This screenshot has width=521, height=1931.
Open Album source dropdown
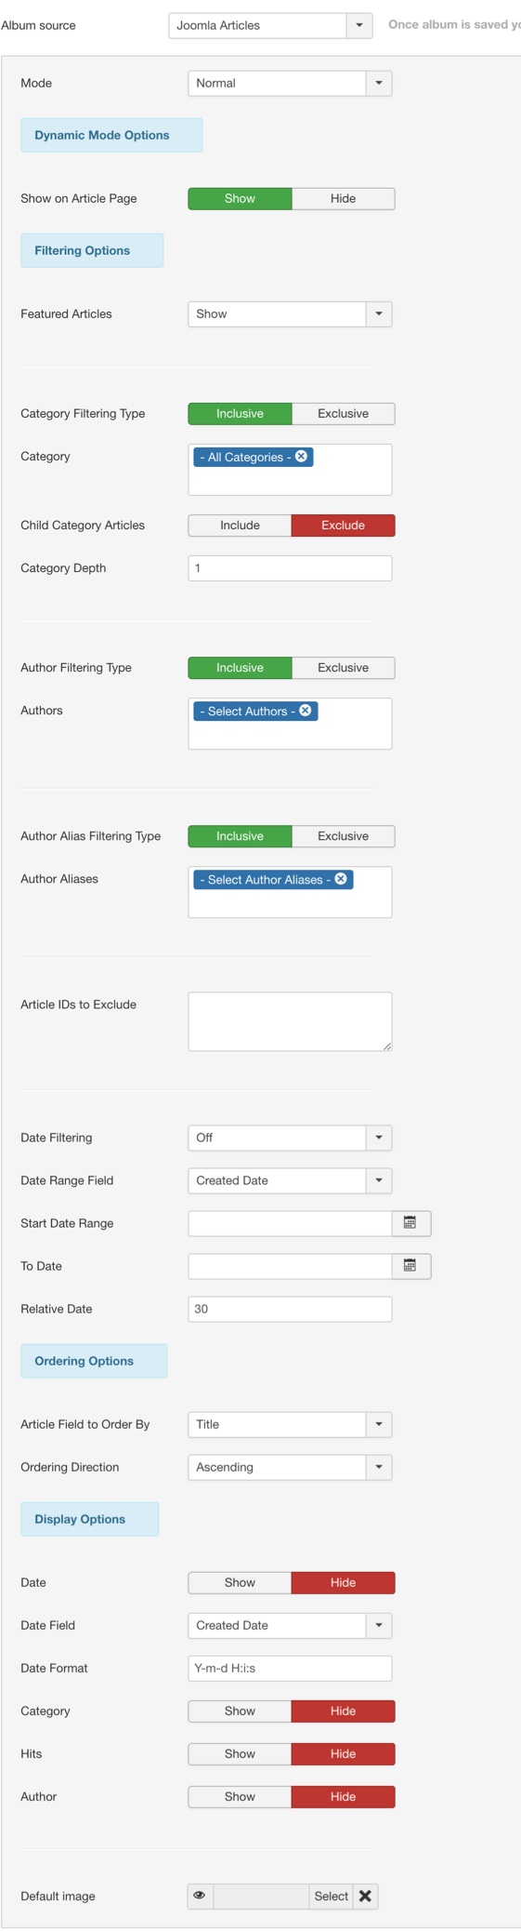click(x=270, y=25)
